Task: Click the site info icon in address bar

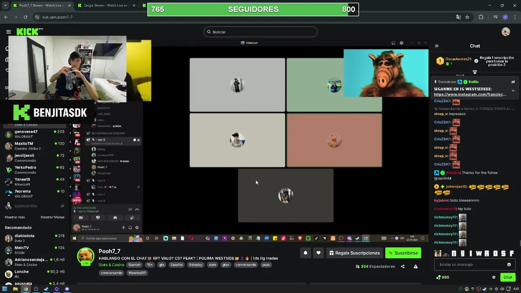Action: click(x=37, y=17)
